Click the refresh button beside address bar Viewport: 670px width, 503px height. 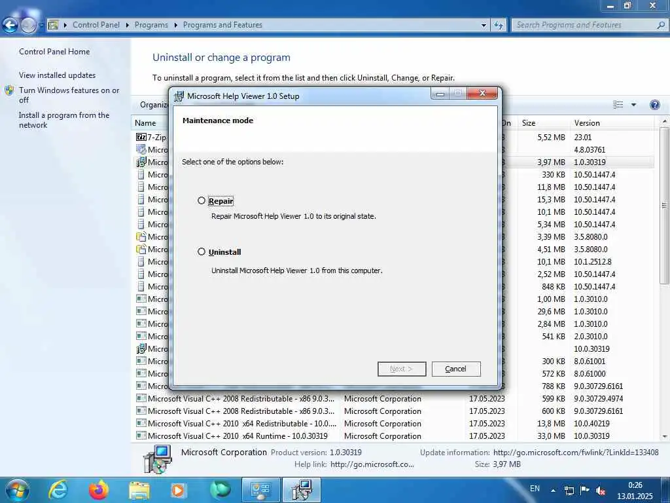point(498,26)
